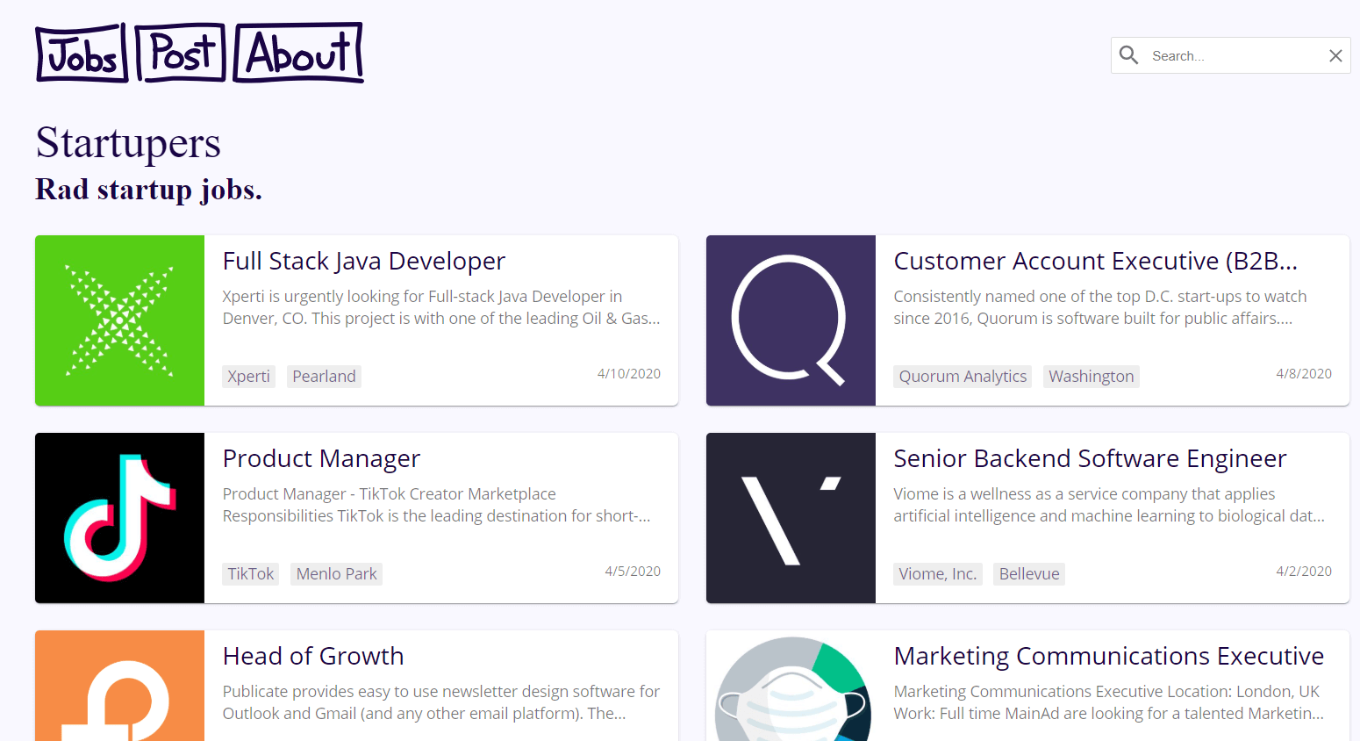The width and height of the screenshot is (1360, 741).
Task: Click the Xperti job description text
Action: (x=441, y=307)
